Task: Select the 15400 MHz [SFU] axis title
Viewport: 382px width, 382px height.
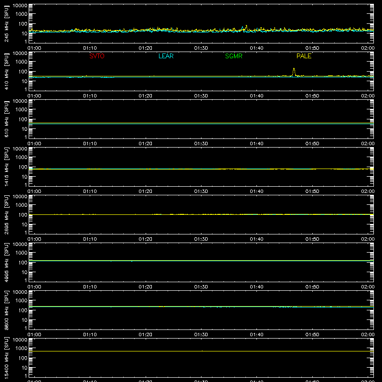Action: click(x=7, y=358)
